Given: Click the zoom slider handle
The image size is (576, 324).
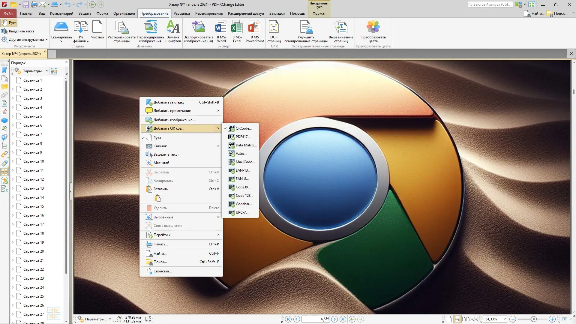Looking at the screenshot, I should coord(534,319).
